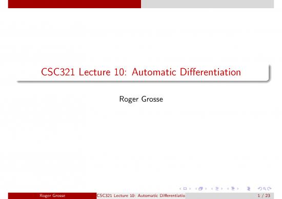Viewport: 282px width, 199px height.
Task: Click the footer lecture title 'CSC321 Lecture 10'
Action: (116, 195)
